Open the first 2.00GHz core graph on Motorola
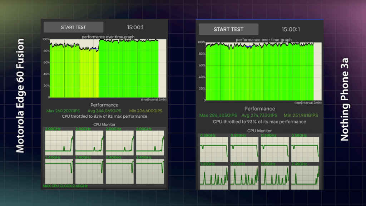 [x=59, y=143]
